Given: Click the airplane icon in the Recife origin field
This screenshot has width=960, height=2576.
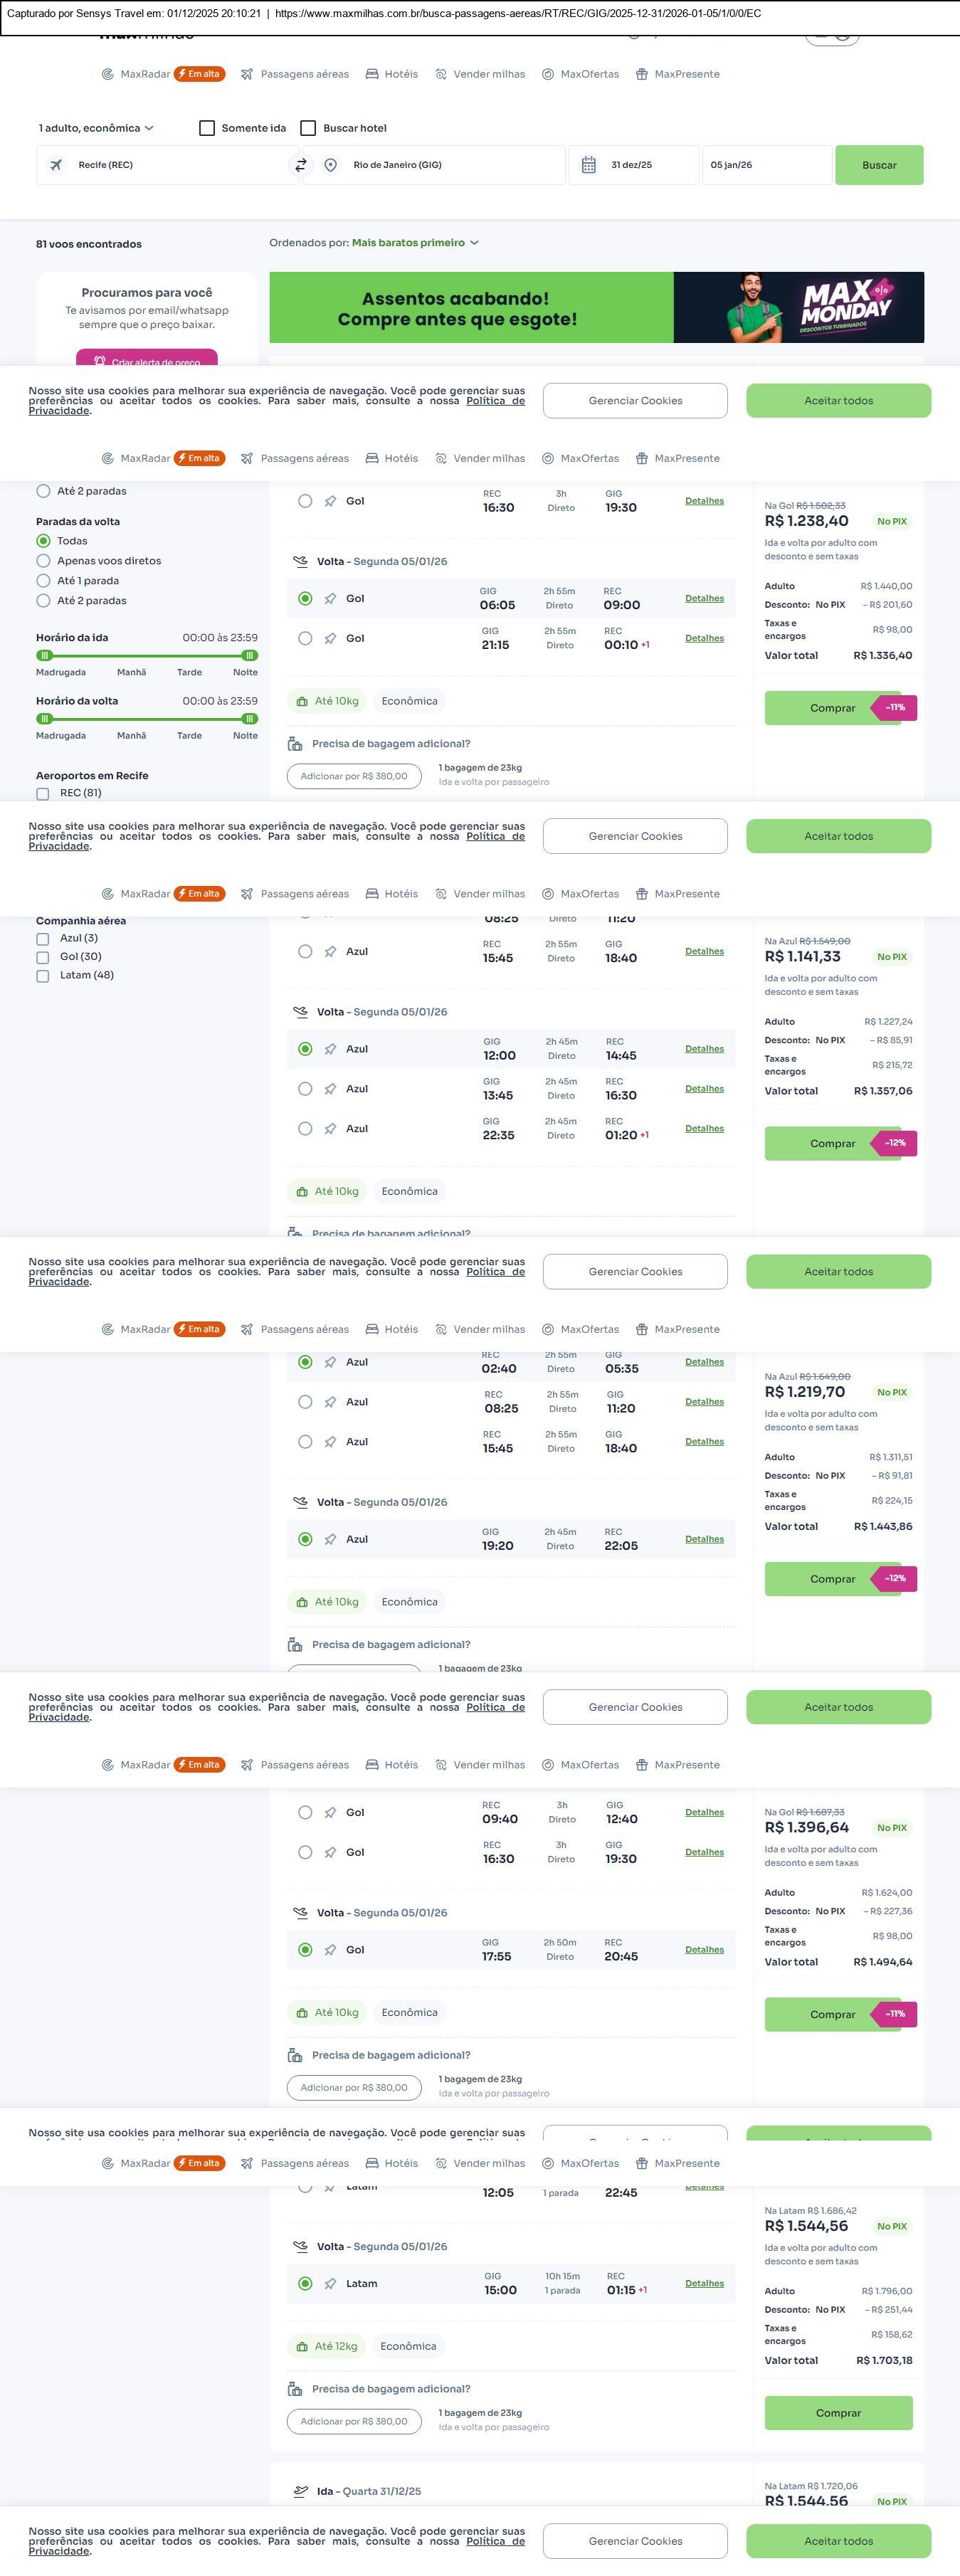Looking at the screenshot, I should click(56, 165).
